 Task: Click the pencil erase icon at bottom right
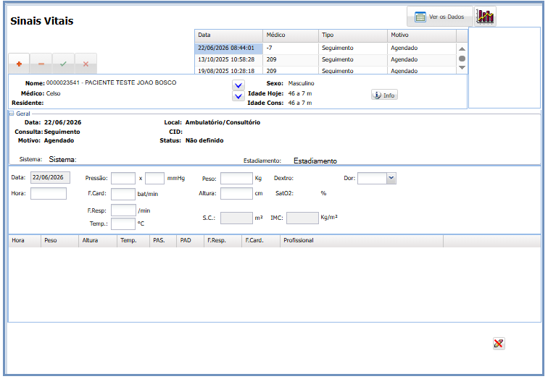pos(499,344)
